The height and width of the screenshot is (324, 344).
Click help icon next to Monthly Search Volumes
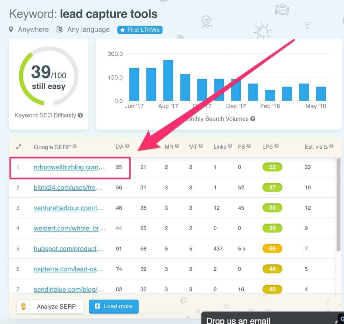coord(253,119)
